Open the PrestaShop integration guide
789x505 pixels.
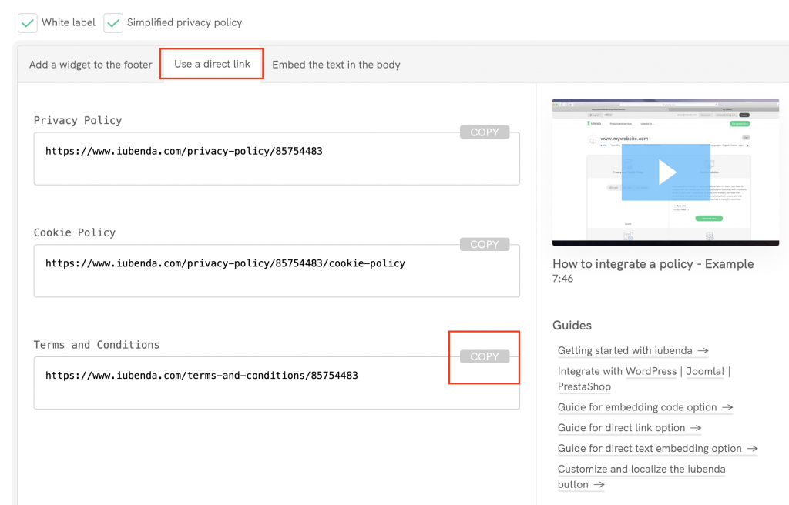pos(584,386)
